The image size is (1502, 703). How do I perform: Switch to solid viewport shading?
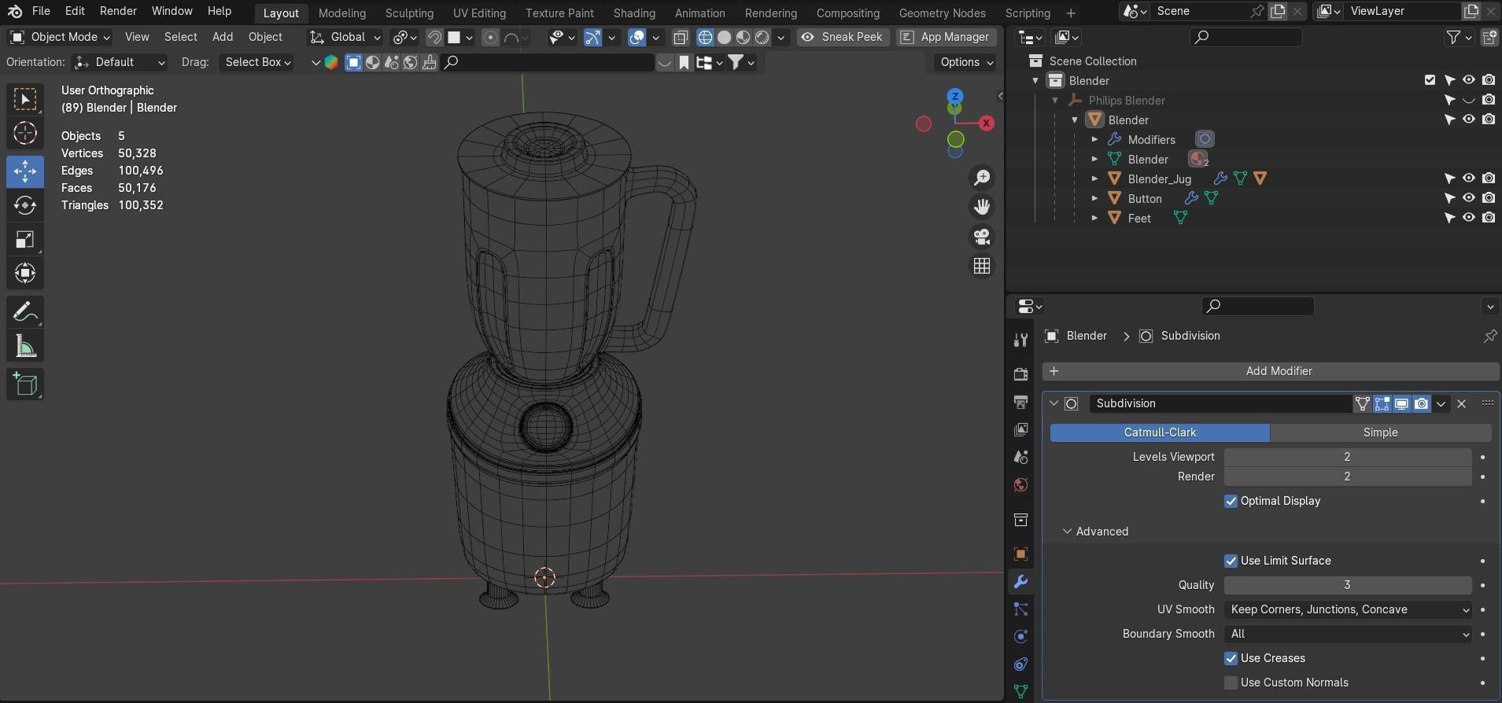724,37
